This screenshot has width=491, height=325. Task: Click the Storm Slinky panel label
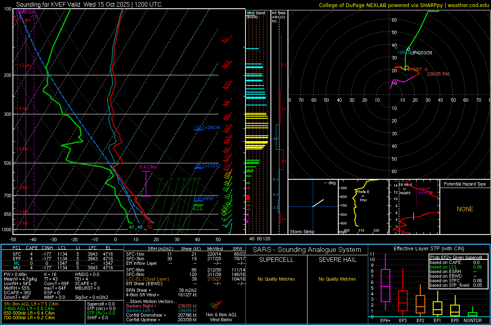pos(302,232)
